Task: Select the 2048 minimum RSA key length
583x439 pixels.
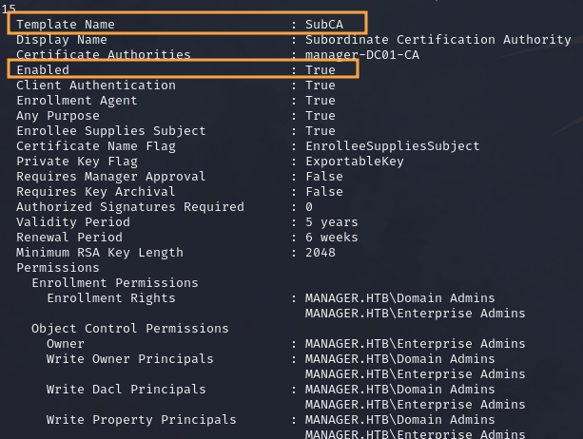Action: click(321, 253)
